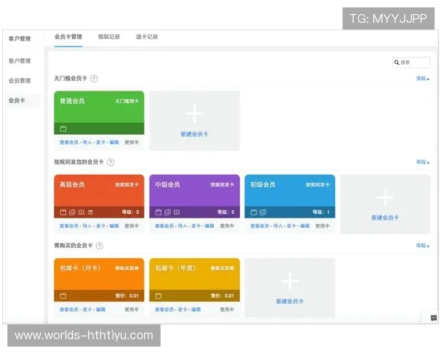
Task: Click the discount tag icon on the 初级会员 card
Action: [x=263, y=212]
